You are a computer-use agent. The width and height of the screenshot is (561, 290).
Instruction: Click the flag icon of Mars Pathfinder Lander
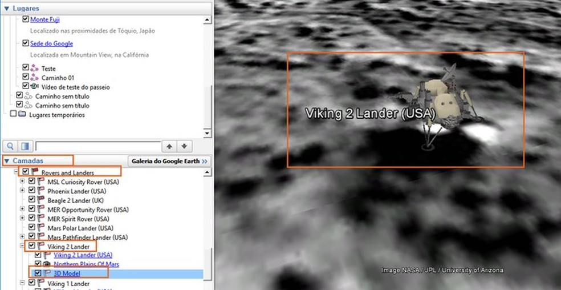click(x=41, y=237)
